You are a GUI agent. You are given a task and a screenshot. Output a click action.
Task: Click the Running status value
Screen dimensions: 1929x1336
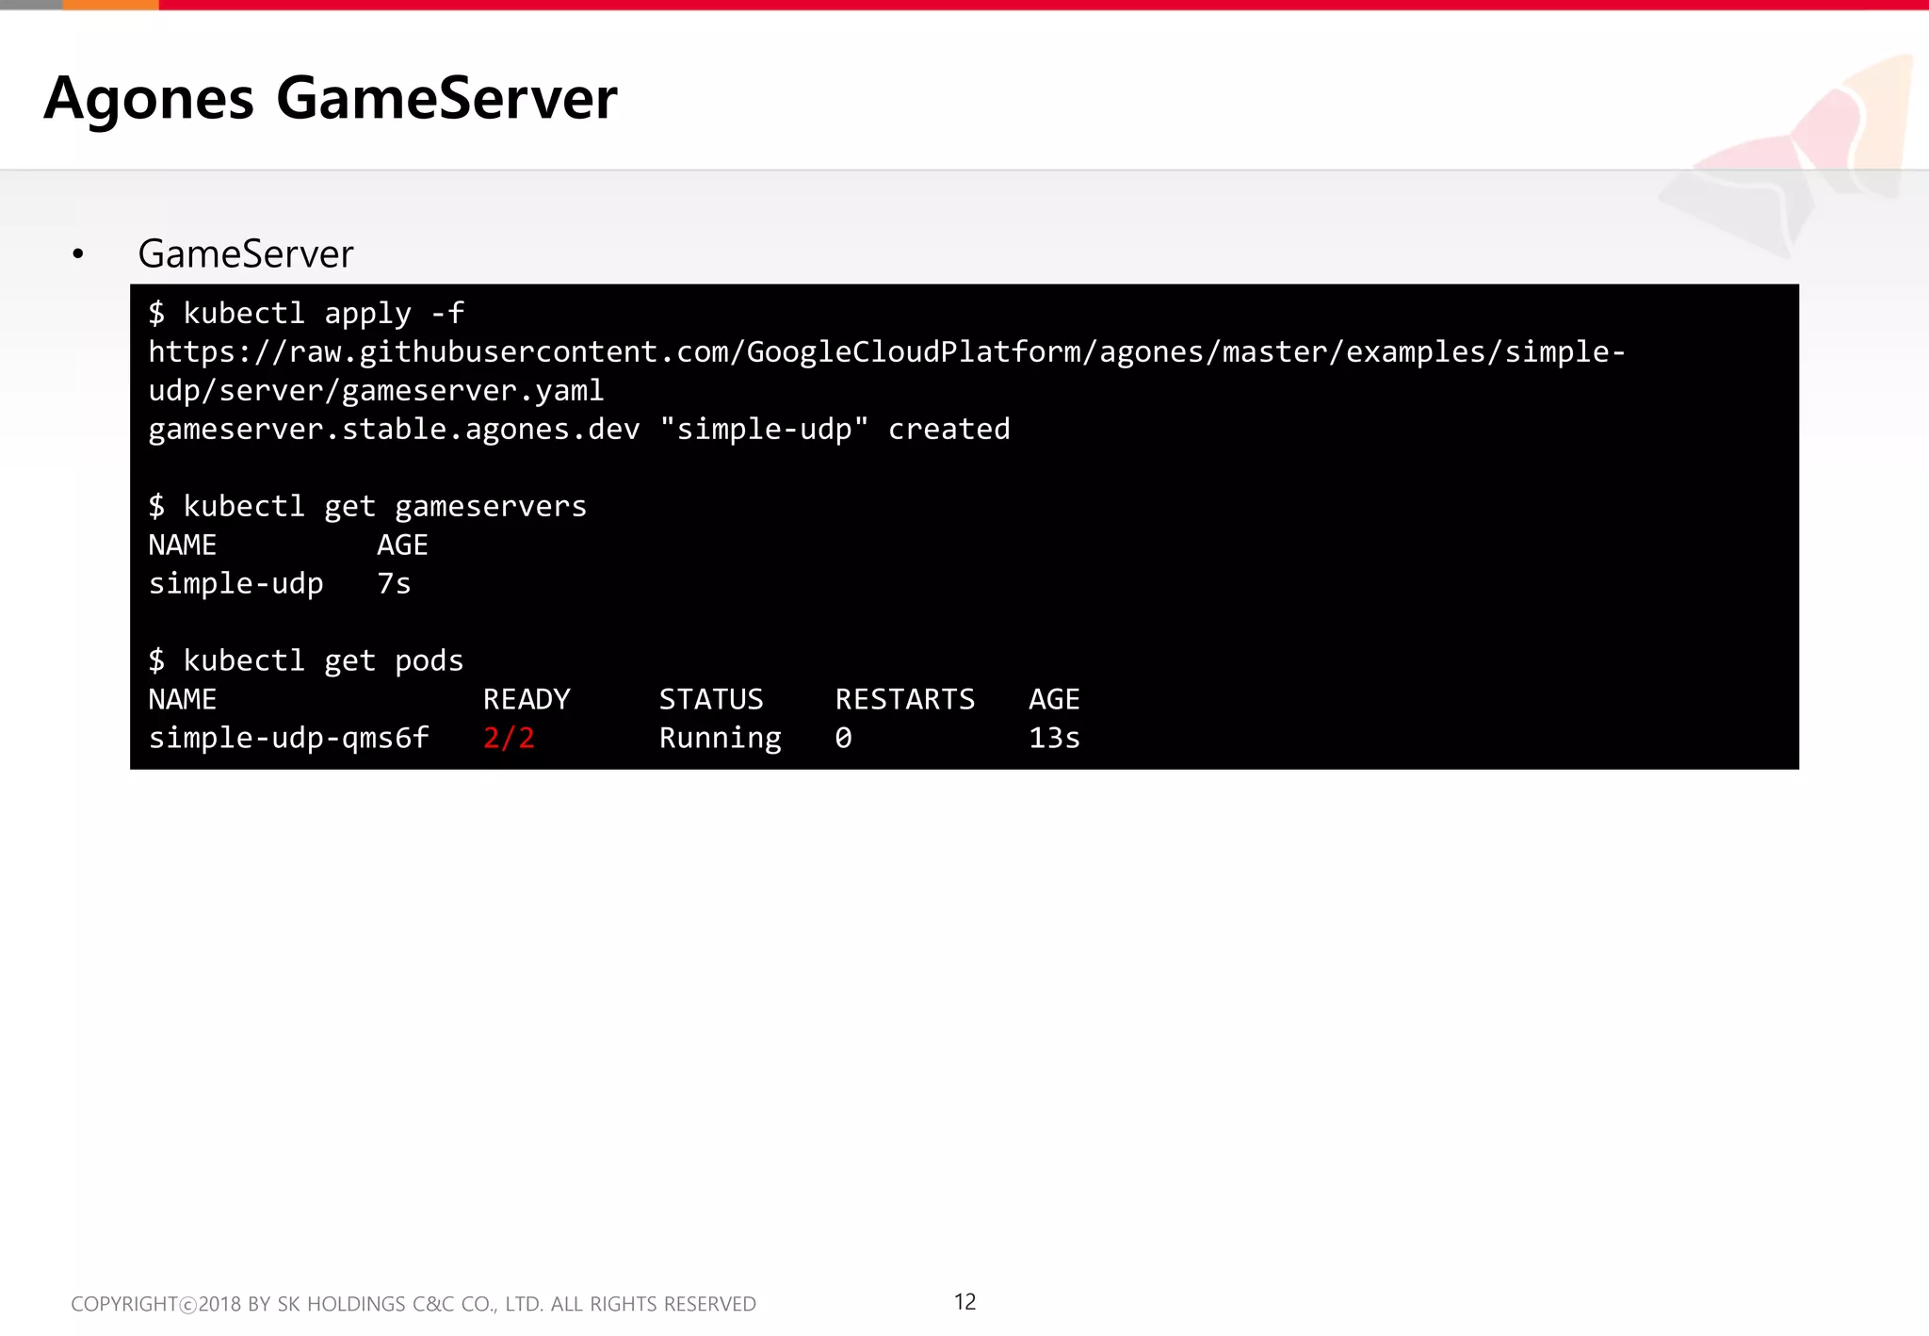coord(720,738)
